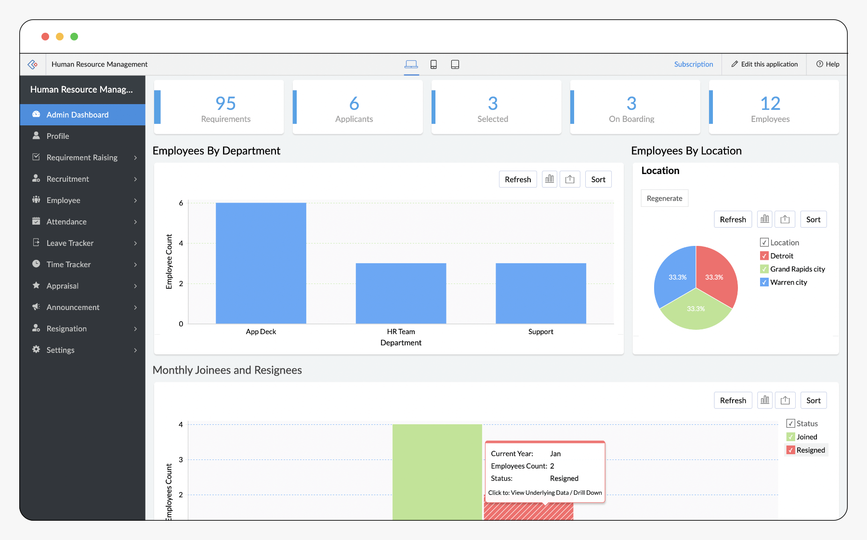This screenshot has width=867, height=540.
Task: Open chart type icon in Monthly Joinees chart
Action: (764, 400)
